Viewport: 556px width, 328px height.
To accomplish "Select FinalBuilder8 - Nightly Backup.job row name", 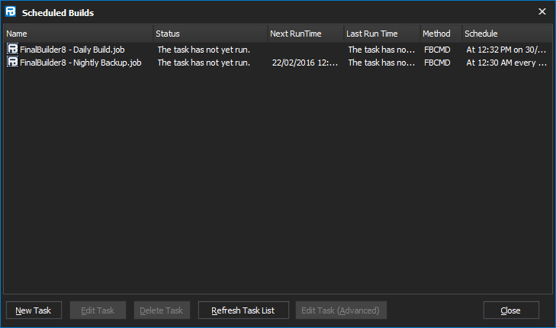I will (81, 63).
